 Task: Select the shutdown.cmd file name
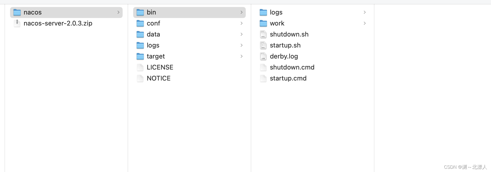pyautogui.click(x=292, y=67)
